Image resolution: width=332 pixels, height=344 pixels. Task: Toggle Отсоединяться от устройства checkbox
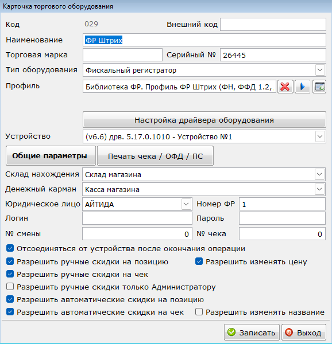[10, 248]
